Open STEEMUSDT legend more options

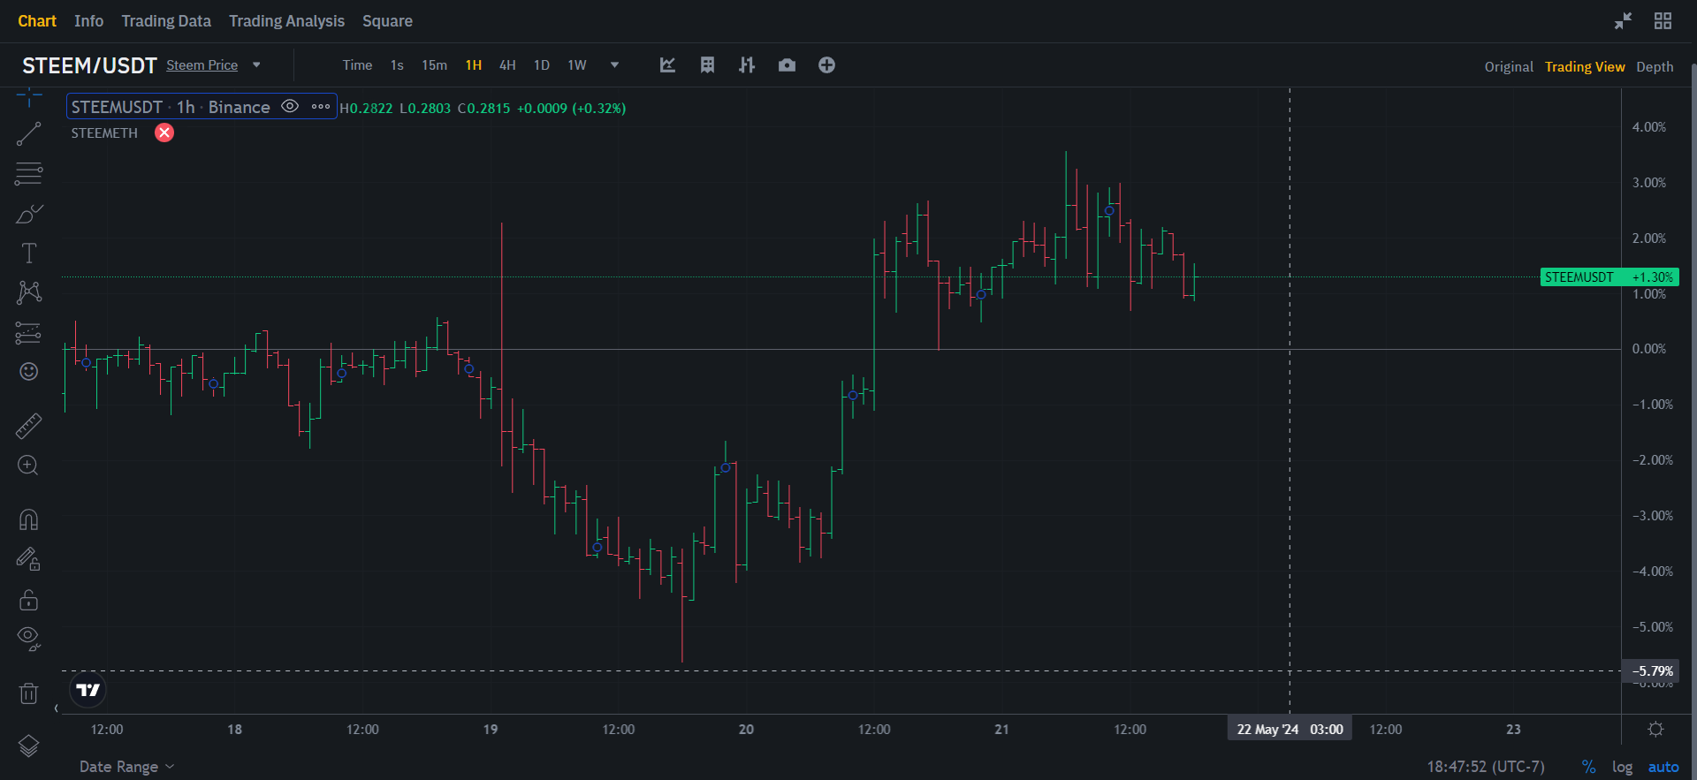point(321,106)
